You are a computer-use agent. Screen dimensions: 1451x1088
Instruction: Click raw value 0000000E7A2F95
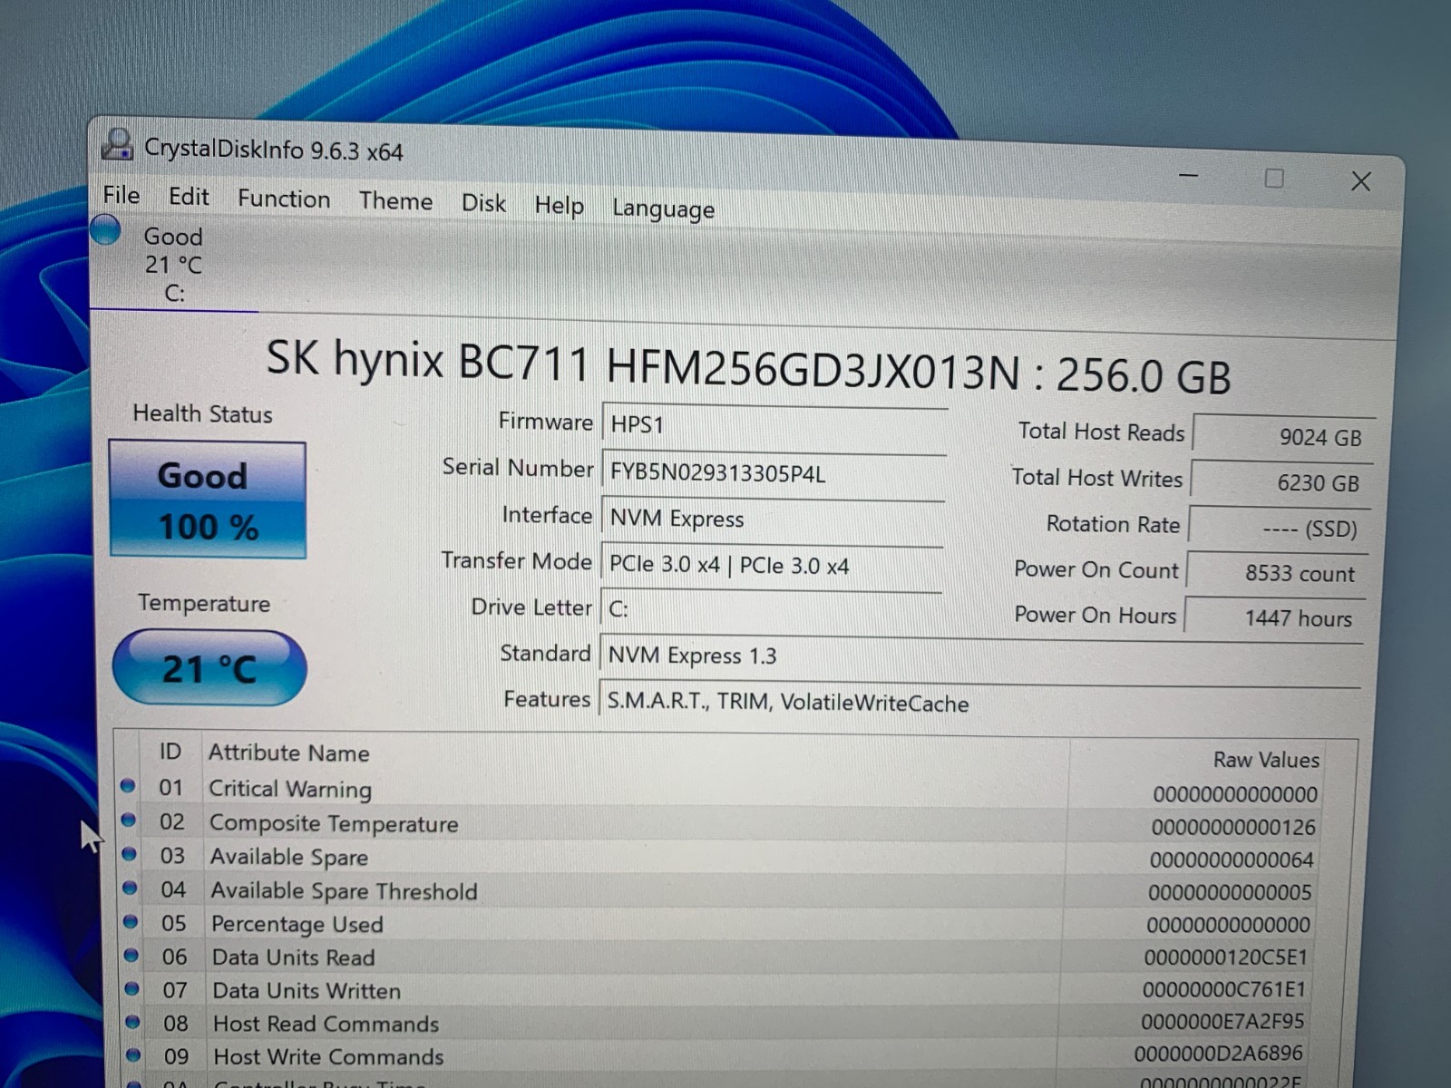click(1222, 1022)
